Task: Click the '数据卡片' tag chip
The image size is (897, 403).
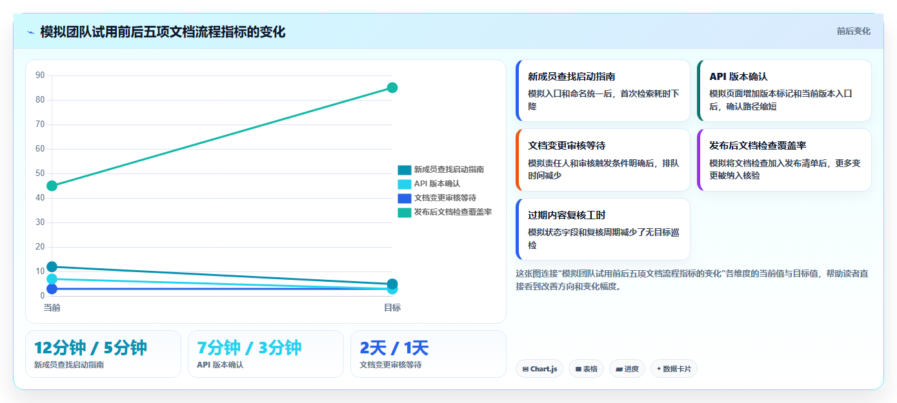Action: pos(674,369)
